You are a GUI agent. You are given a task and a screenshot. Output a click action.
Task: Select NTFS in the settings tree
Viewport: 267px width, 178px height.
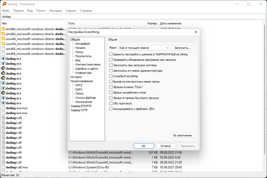(x=79, y=85)
